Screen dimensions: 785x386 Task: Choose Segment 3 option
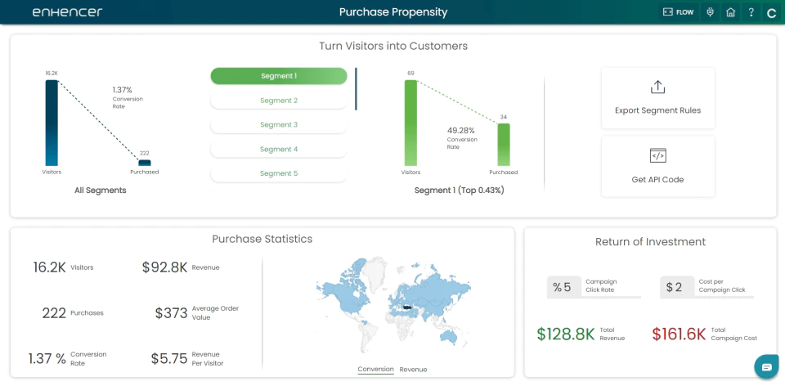pyautogui.click(x=279, y=124)
